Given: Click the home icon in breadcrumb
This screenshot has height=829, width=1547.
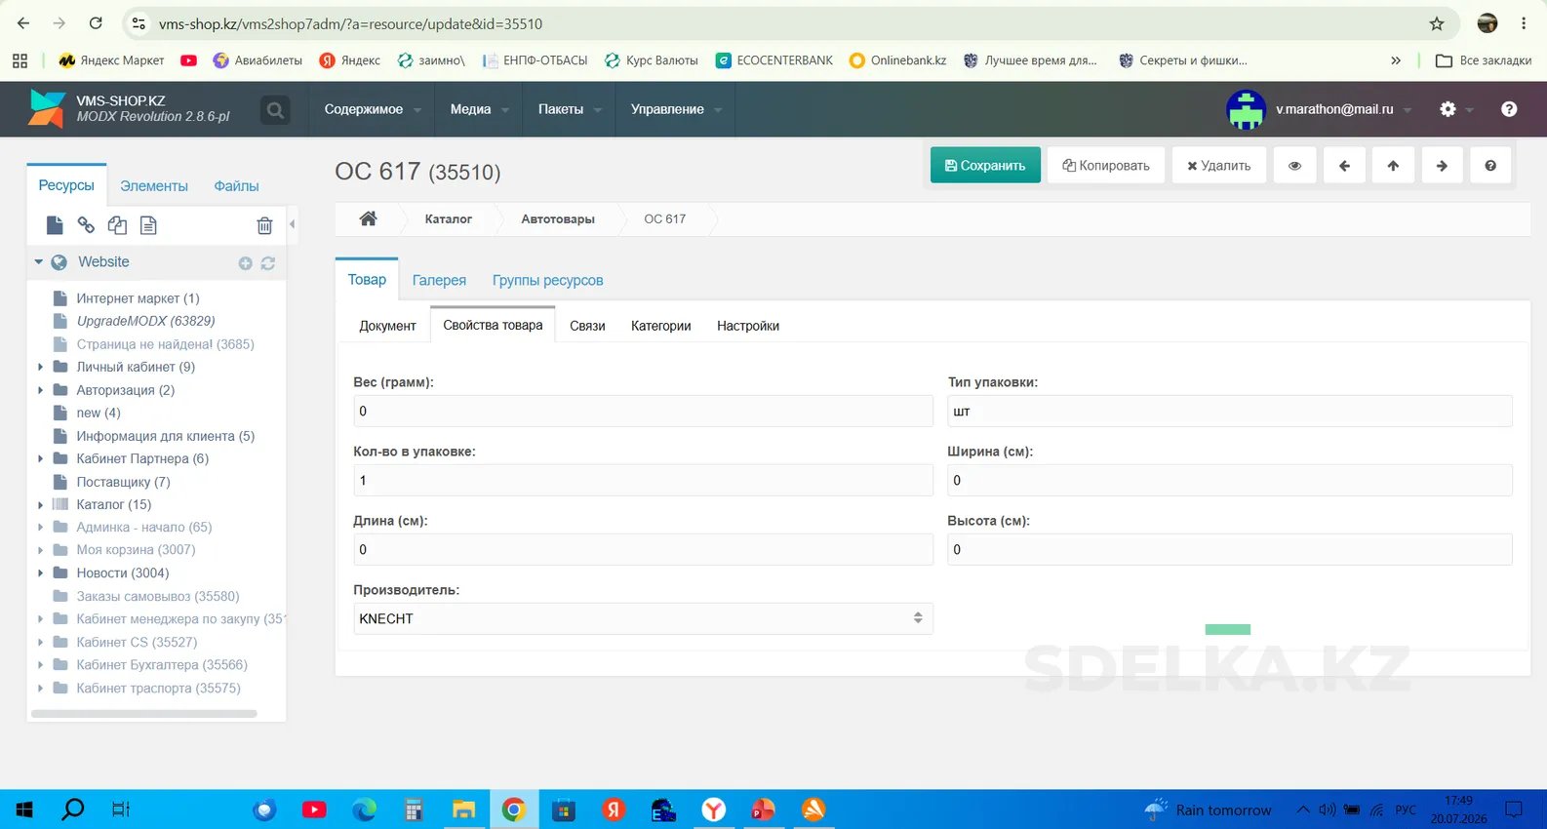Looking at the screenshot, I should 368,218.
